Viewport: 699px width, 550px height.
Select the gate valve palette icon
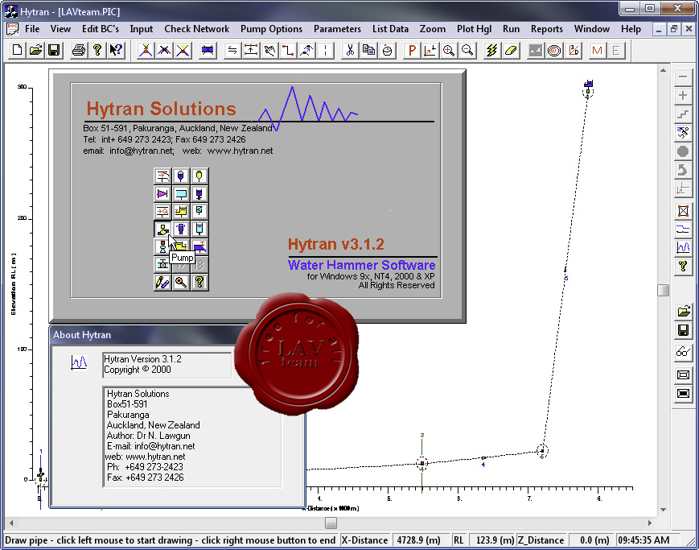162,265
